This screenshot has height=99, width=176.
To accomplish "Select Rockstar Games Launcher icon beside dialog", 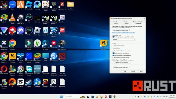I will [104, 45].
